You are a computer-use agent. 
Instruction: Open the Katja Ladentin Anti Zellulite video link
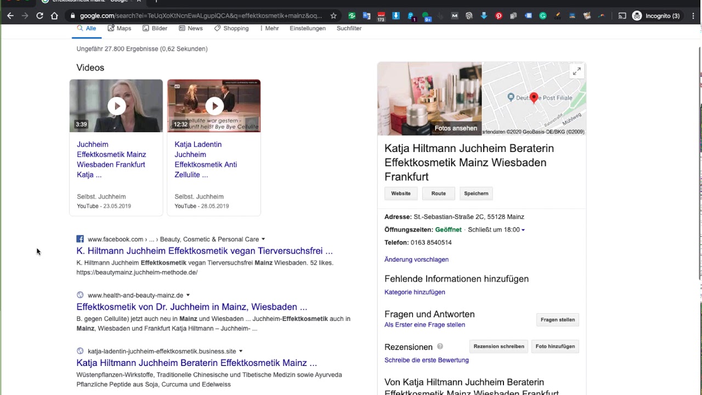click(x=206, y=160)
